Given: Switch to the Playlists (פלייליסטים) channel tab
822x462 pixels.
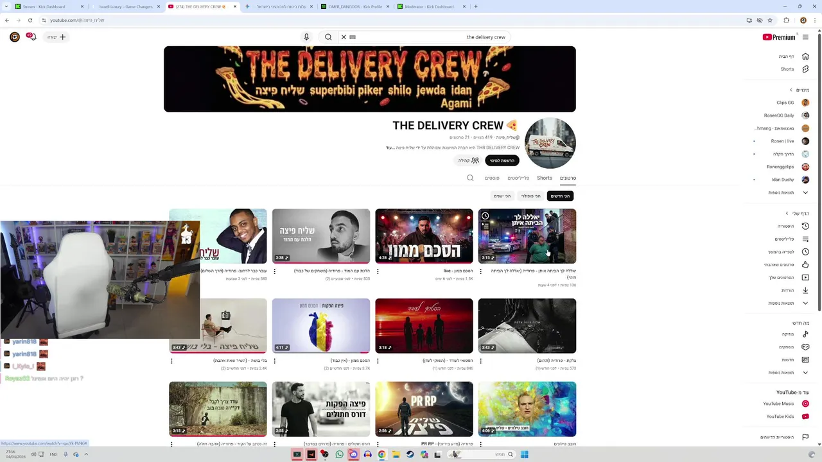Looking at the screenshot, I should click(518, 178).
